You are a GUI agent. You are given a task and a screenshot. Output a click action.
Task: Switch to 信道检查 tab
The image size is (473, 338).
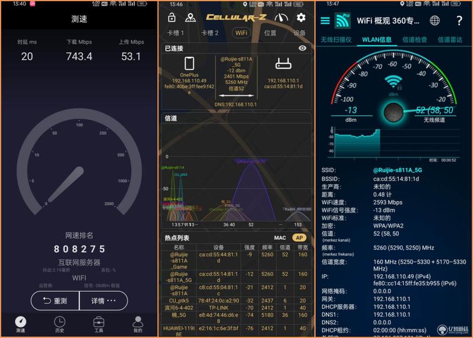point(415,40)
